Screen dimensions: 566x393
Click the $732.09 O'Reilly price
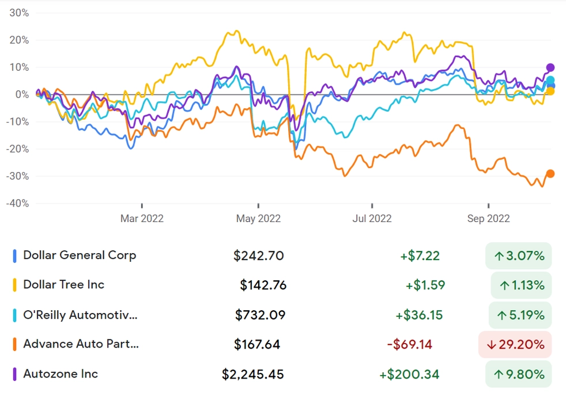click(261, 315)
